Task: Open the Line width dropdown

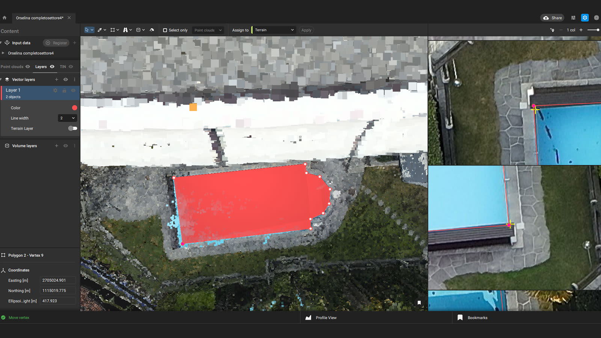Action: tap(67, 118)
